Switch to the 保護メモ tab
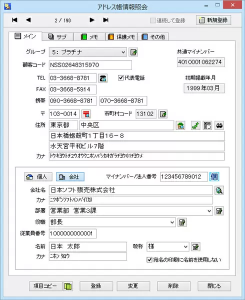 121,36
